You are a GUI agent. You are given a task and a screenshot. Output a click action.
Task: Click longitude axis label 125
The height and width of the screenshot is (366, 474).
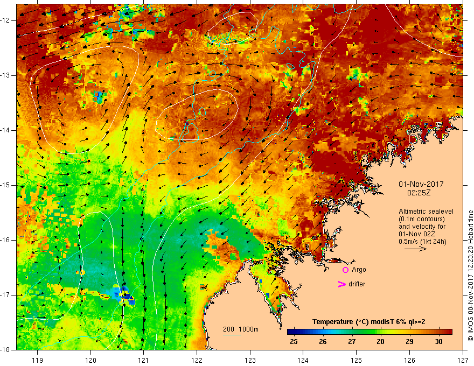(357, 360)
